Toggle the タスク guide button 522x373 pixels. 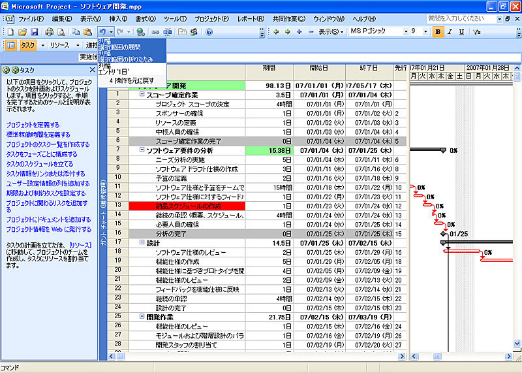tap(28, 45)
